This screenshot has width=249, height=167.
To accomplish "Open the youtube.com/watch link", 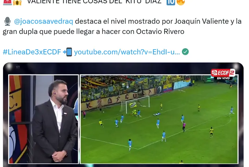I will (127, 52).
